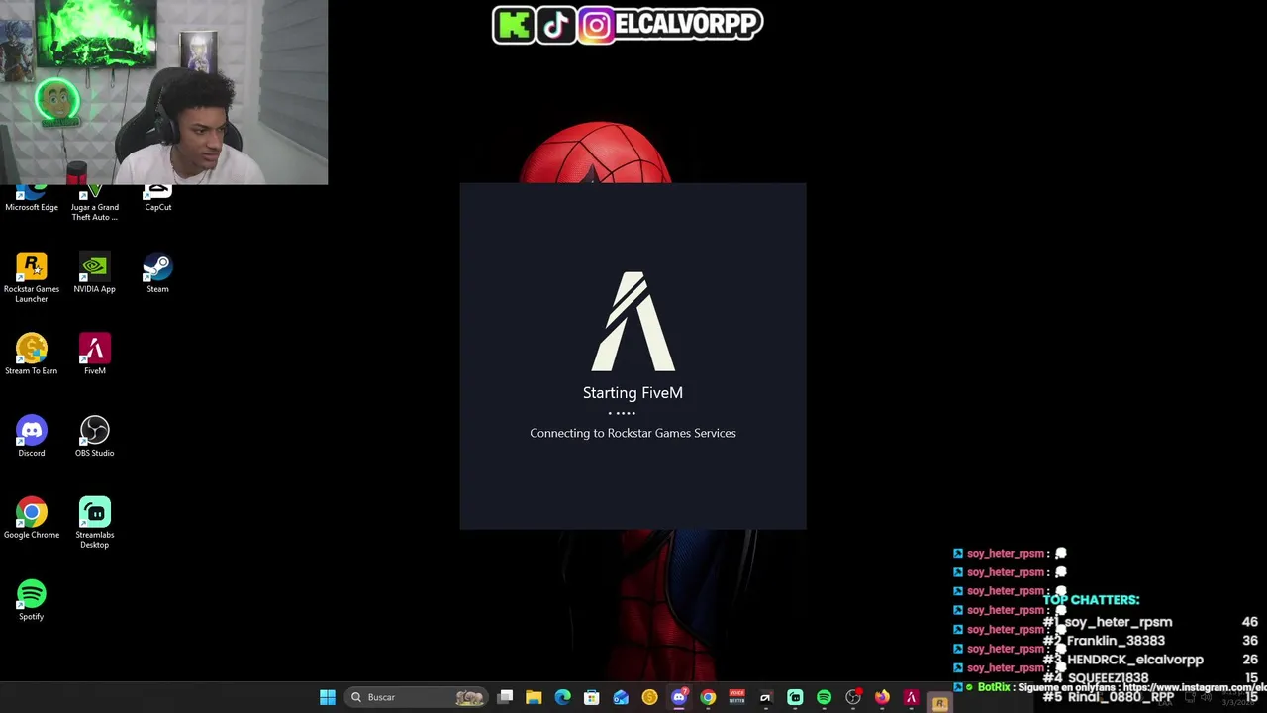Open OBS Studio desktop shortcut

94,437
